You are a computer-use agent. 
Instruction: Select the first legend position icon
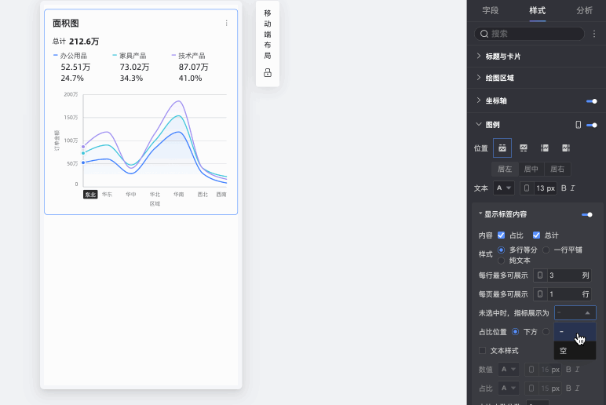tap(502, 148)
